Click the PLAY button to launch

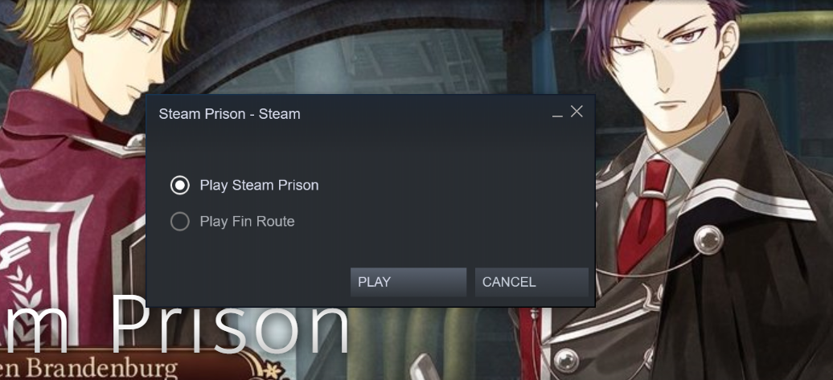pyautogui.click(x=408, y=282)
